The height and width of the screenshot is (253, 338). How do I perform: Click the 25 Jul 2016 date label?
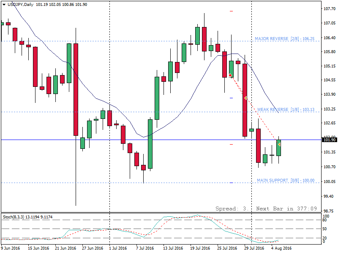coord(227,248)
